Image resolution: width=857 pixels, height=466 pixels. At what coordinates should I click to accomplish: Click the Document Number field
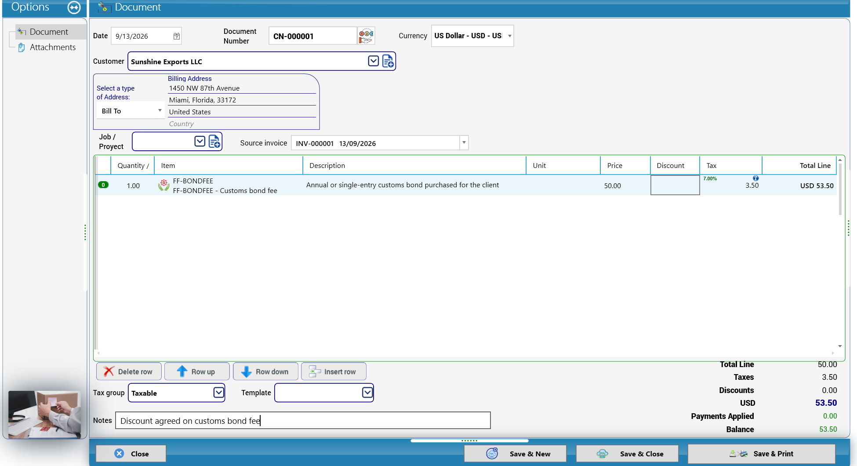[312, 36]
